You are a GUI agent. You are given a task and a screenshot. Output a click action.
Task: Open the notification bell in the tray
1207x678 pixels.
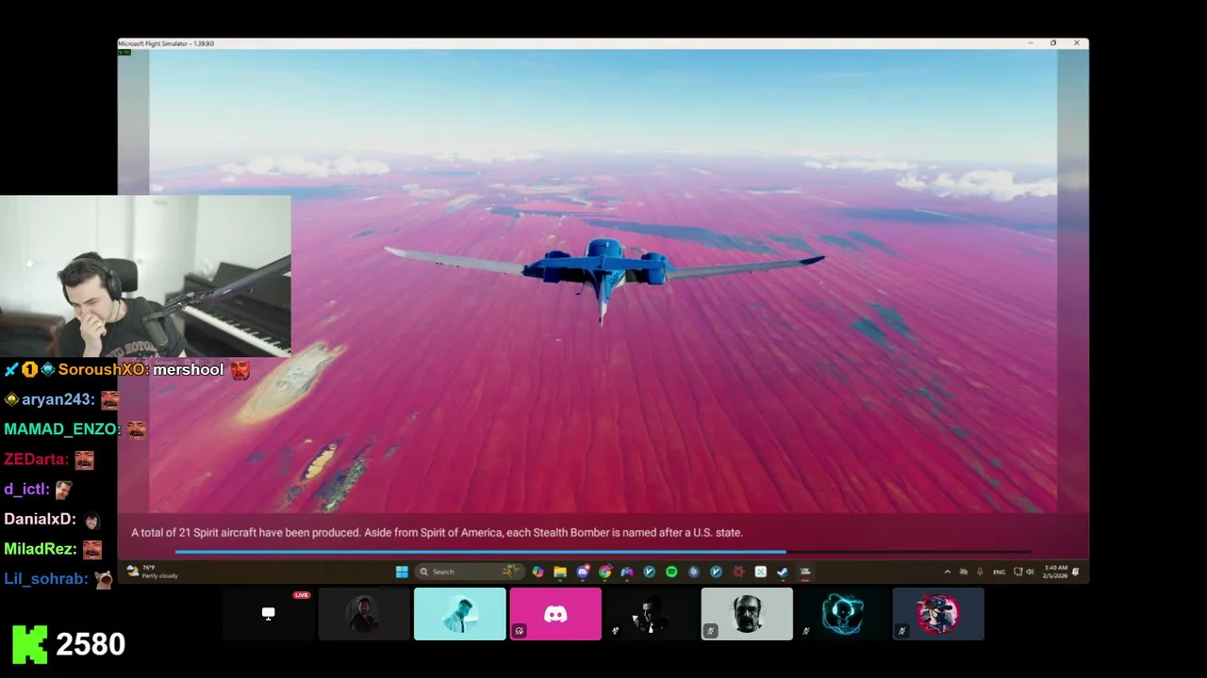(1076, 572)
